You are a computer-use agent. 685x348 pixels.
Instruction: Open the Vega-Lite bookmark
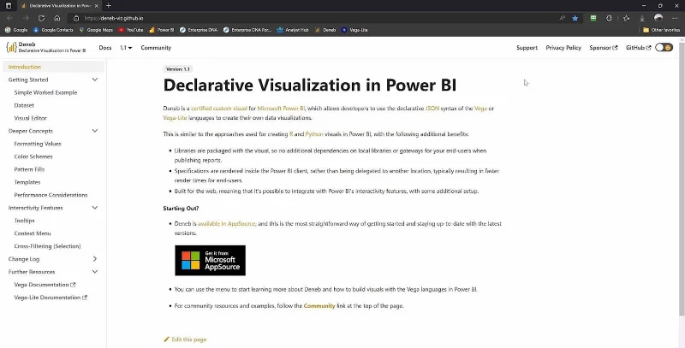click(354, 30)
